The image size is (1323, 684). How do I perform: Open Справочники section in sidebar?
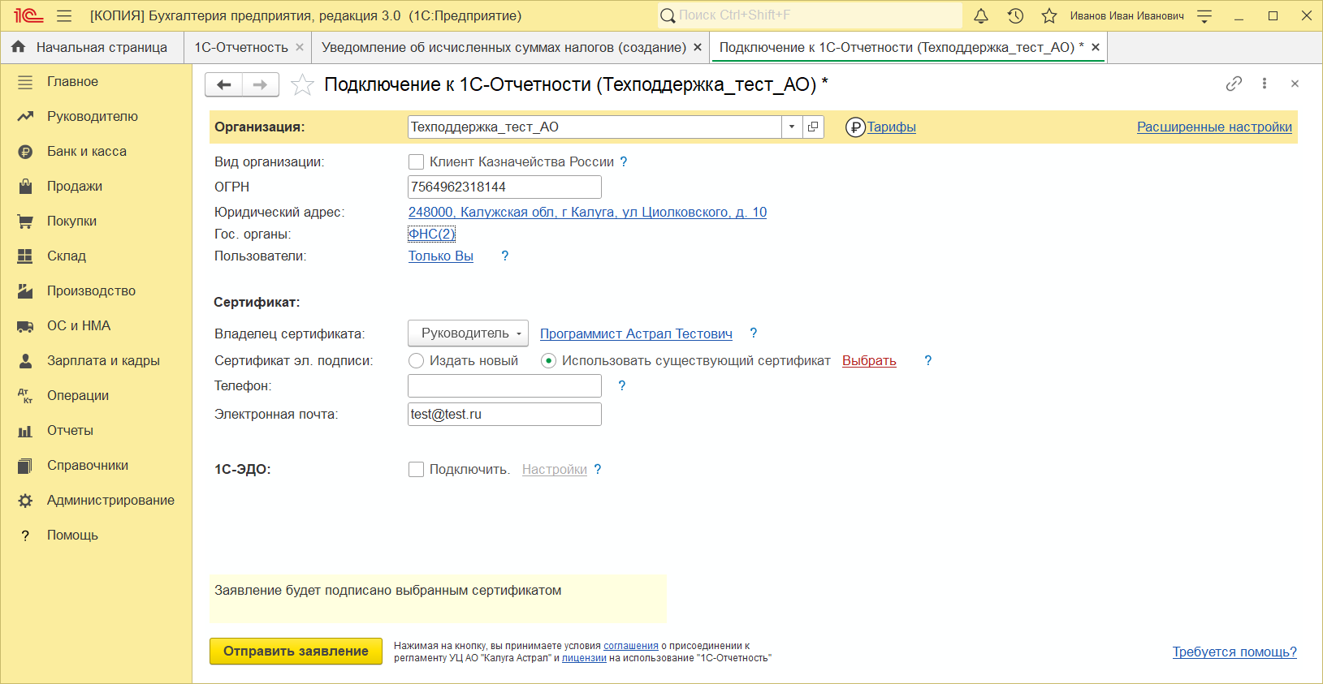96,465
